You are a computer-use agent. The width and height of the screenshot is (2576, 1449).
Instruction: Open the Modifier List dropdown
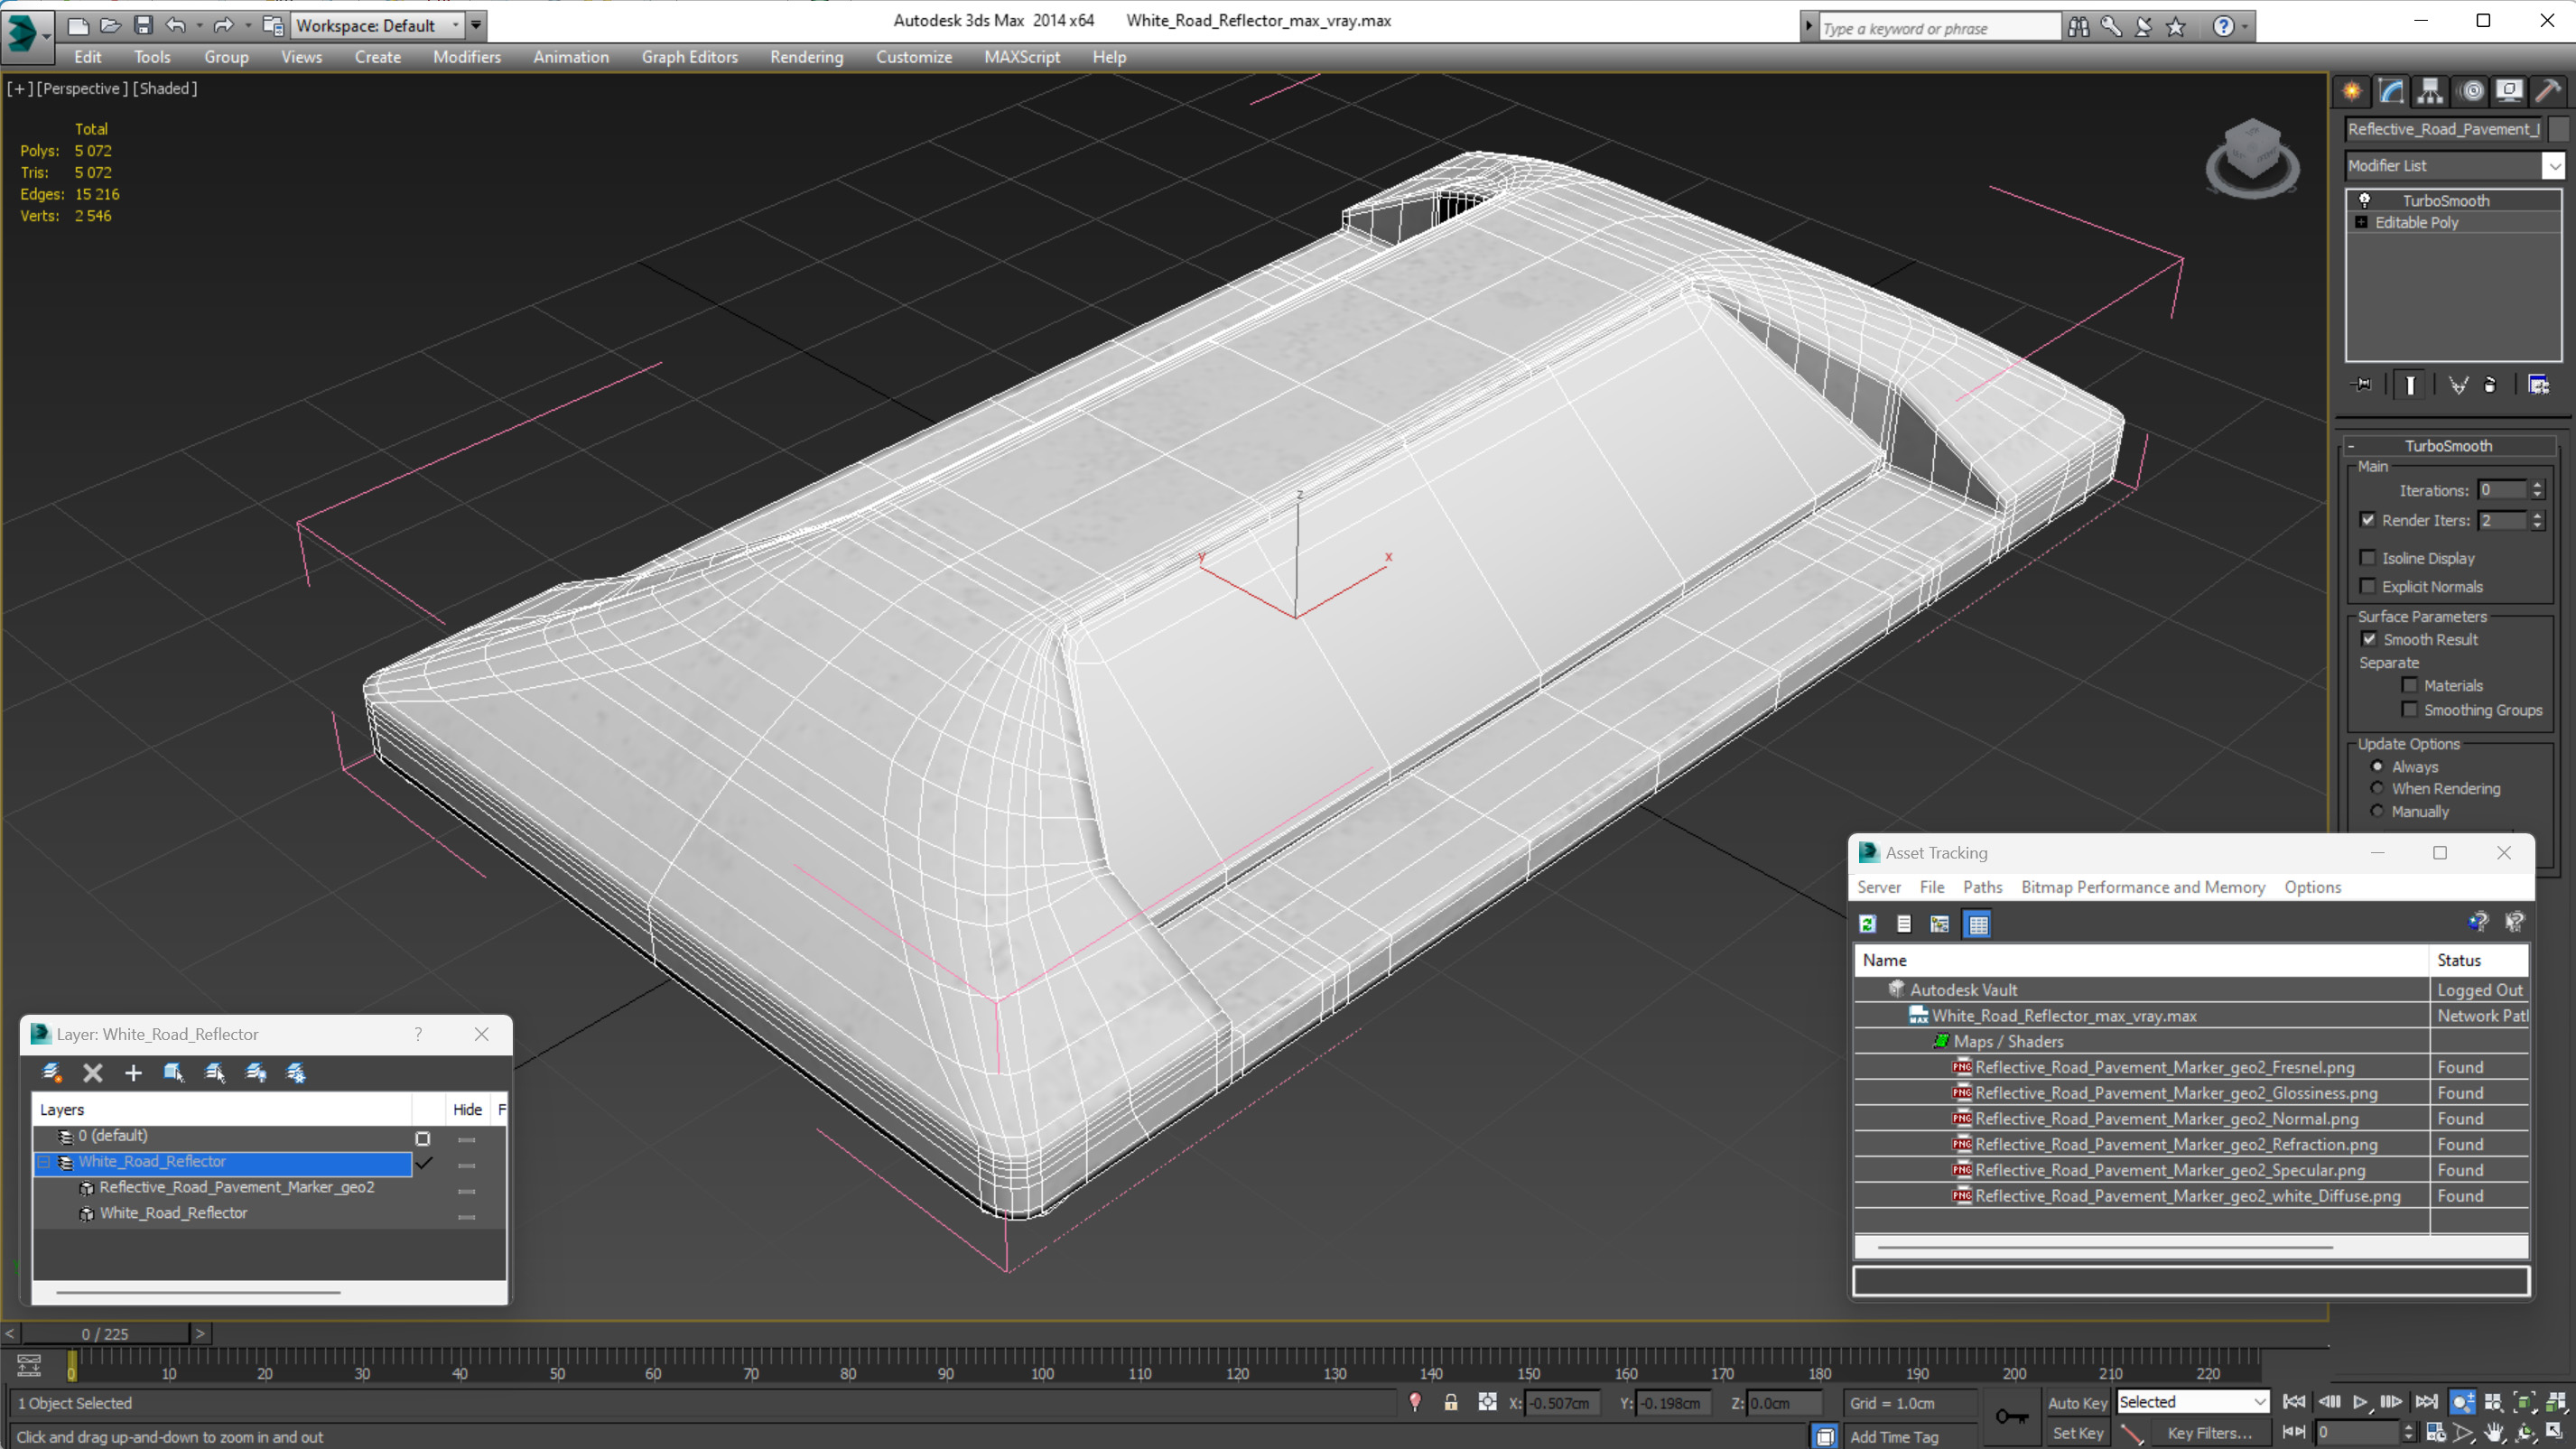(2553, 165)
